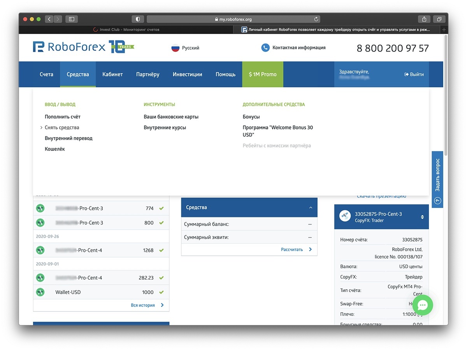
Task: Open the Инвестиции menu
Action: click(188, 74)
